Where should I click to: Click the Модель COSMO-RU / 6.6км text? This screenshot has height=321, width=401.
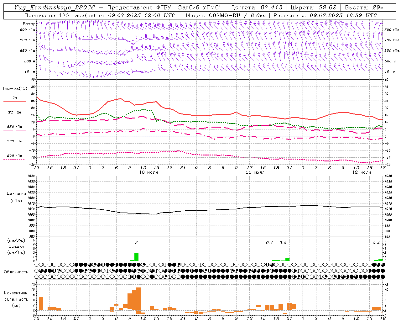click(x=226, y=15)
